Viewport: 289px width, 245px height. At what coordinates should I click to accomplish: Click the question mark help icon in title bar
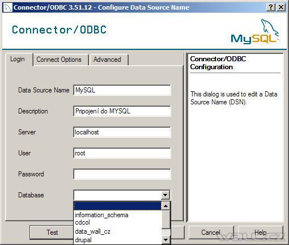pyautogui.click(x=271, y=7)
